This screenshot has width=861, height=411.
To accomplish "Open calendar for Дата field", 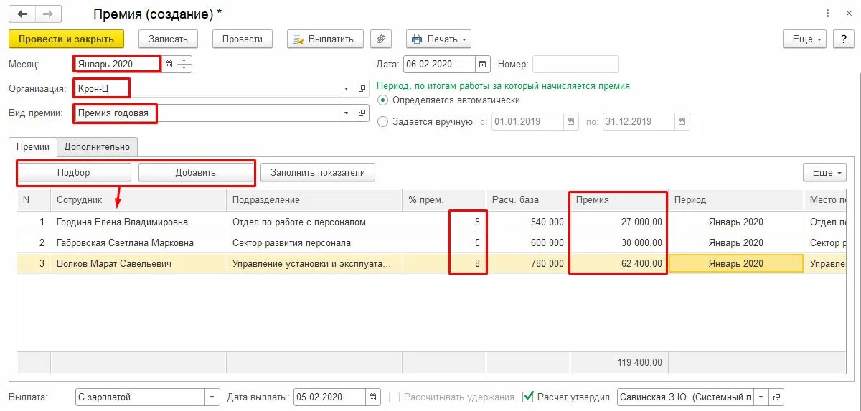I will (x=483, y=65).
